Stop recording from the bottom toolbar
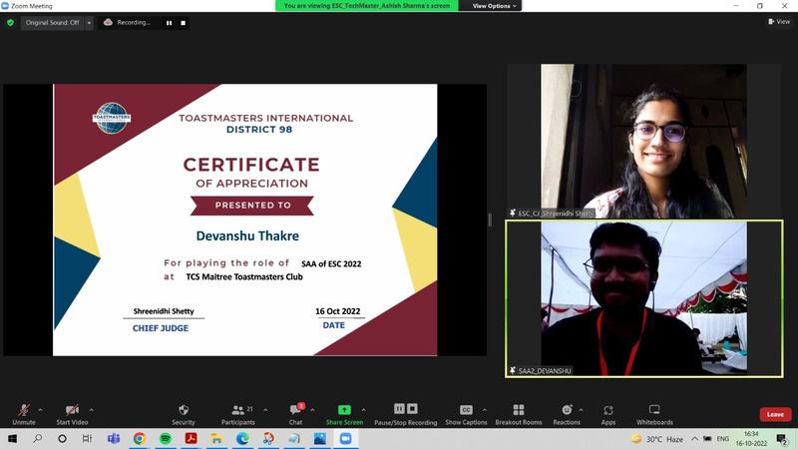Screen dimensions: 798x449 tap(412, 408)
